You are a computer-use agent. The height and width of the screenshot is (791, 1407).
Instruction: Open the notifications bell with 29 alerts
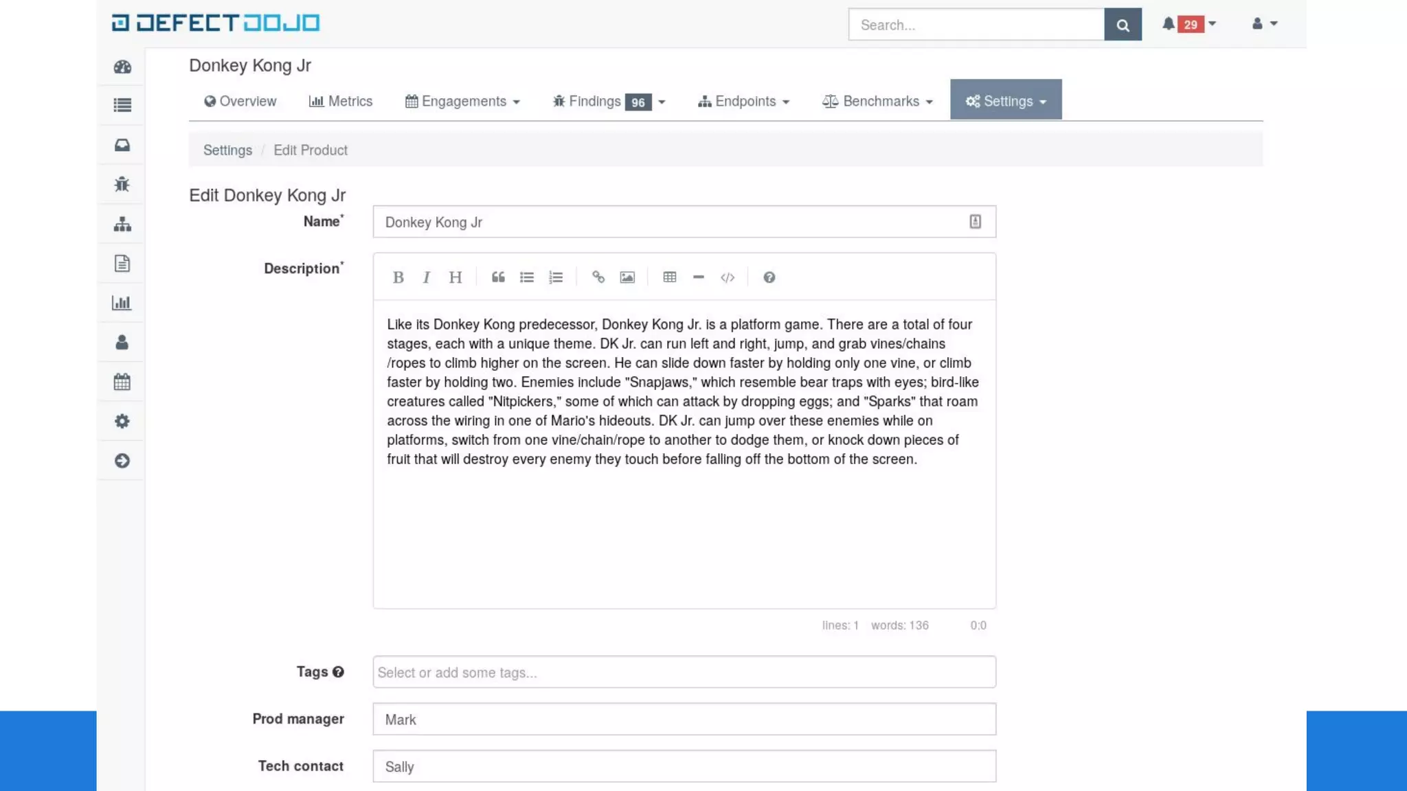coord(1189,24)
